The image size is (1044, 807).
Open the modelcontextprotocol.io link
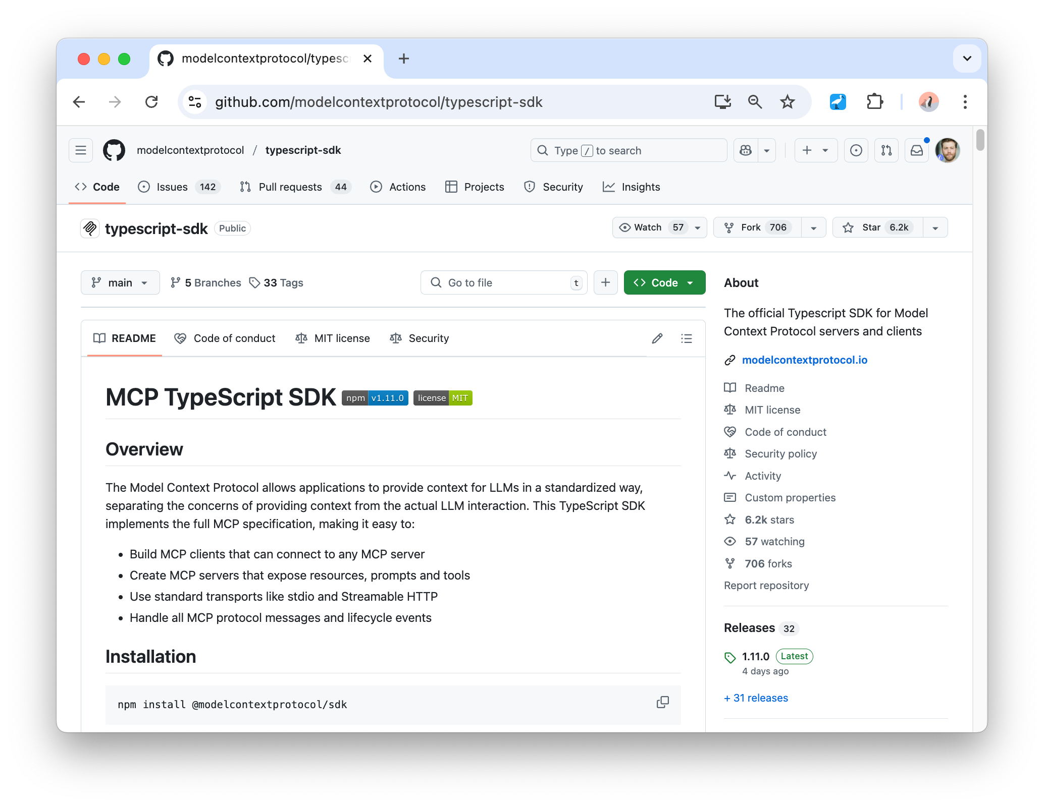(x=804, y=360)
